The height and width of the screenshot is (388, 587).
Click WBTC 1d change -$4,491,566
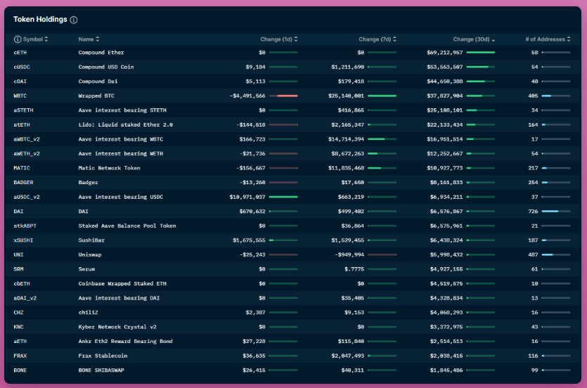247,96
